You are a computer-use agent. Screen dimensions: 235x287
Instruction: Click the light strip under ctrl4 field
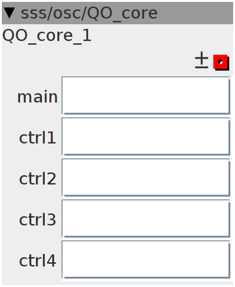(x=117, y=283)
